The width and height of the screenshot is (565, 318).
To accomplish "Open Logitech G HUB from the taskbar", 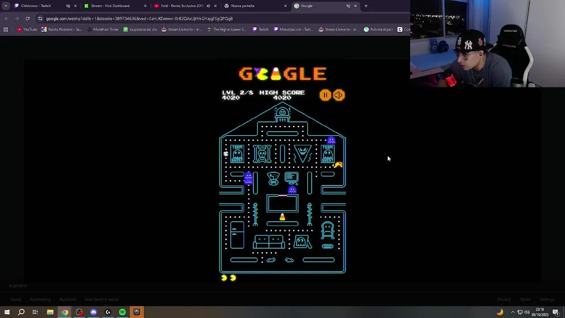I will 108,312.
